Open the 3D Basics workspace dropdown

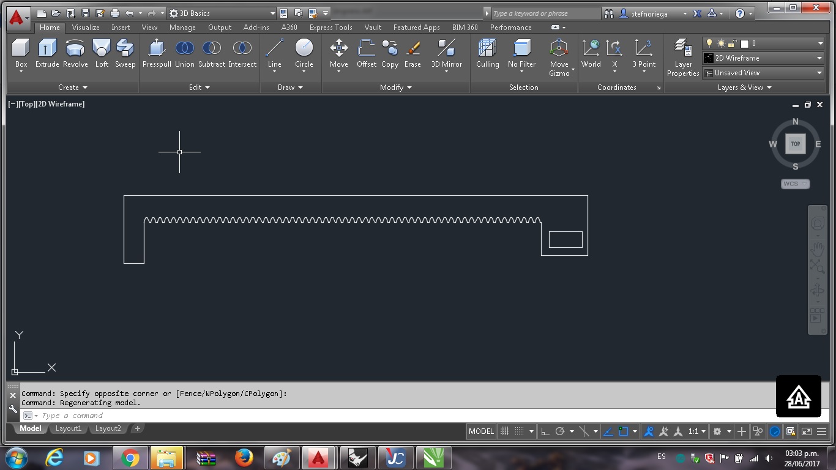click(222, 13)
